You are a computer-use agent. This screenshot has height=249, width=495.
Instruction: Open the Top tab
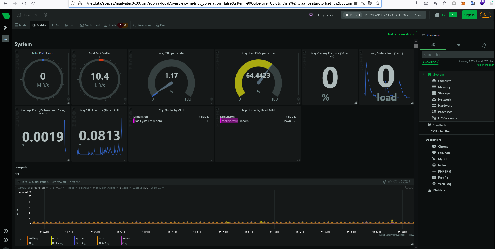pyautogui.click(x=56, y=25)
